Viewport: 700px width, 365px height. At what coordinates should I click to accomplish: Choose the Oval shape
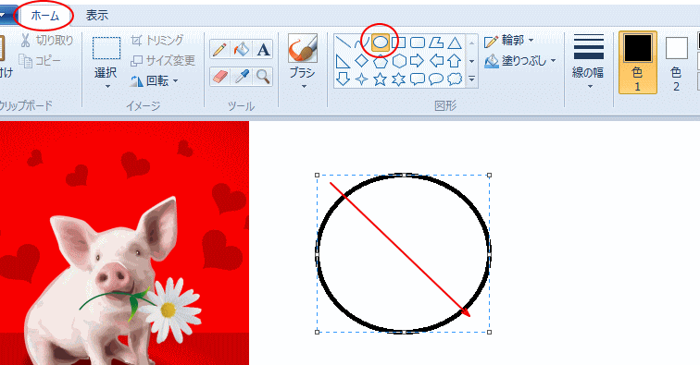point(380,43)
